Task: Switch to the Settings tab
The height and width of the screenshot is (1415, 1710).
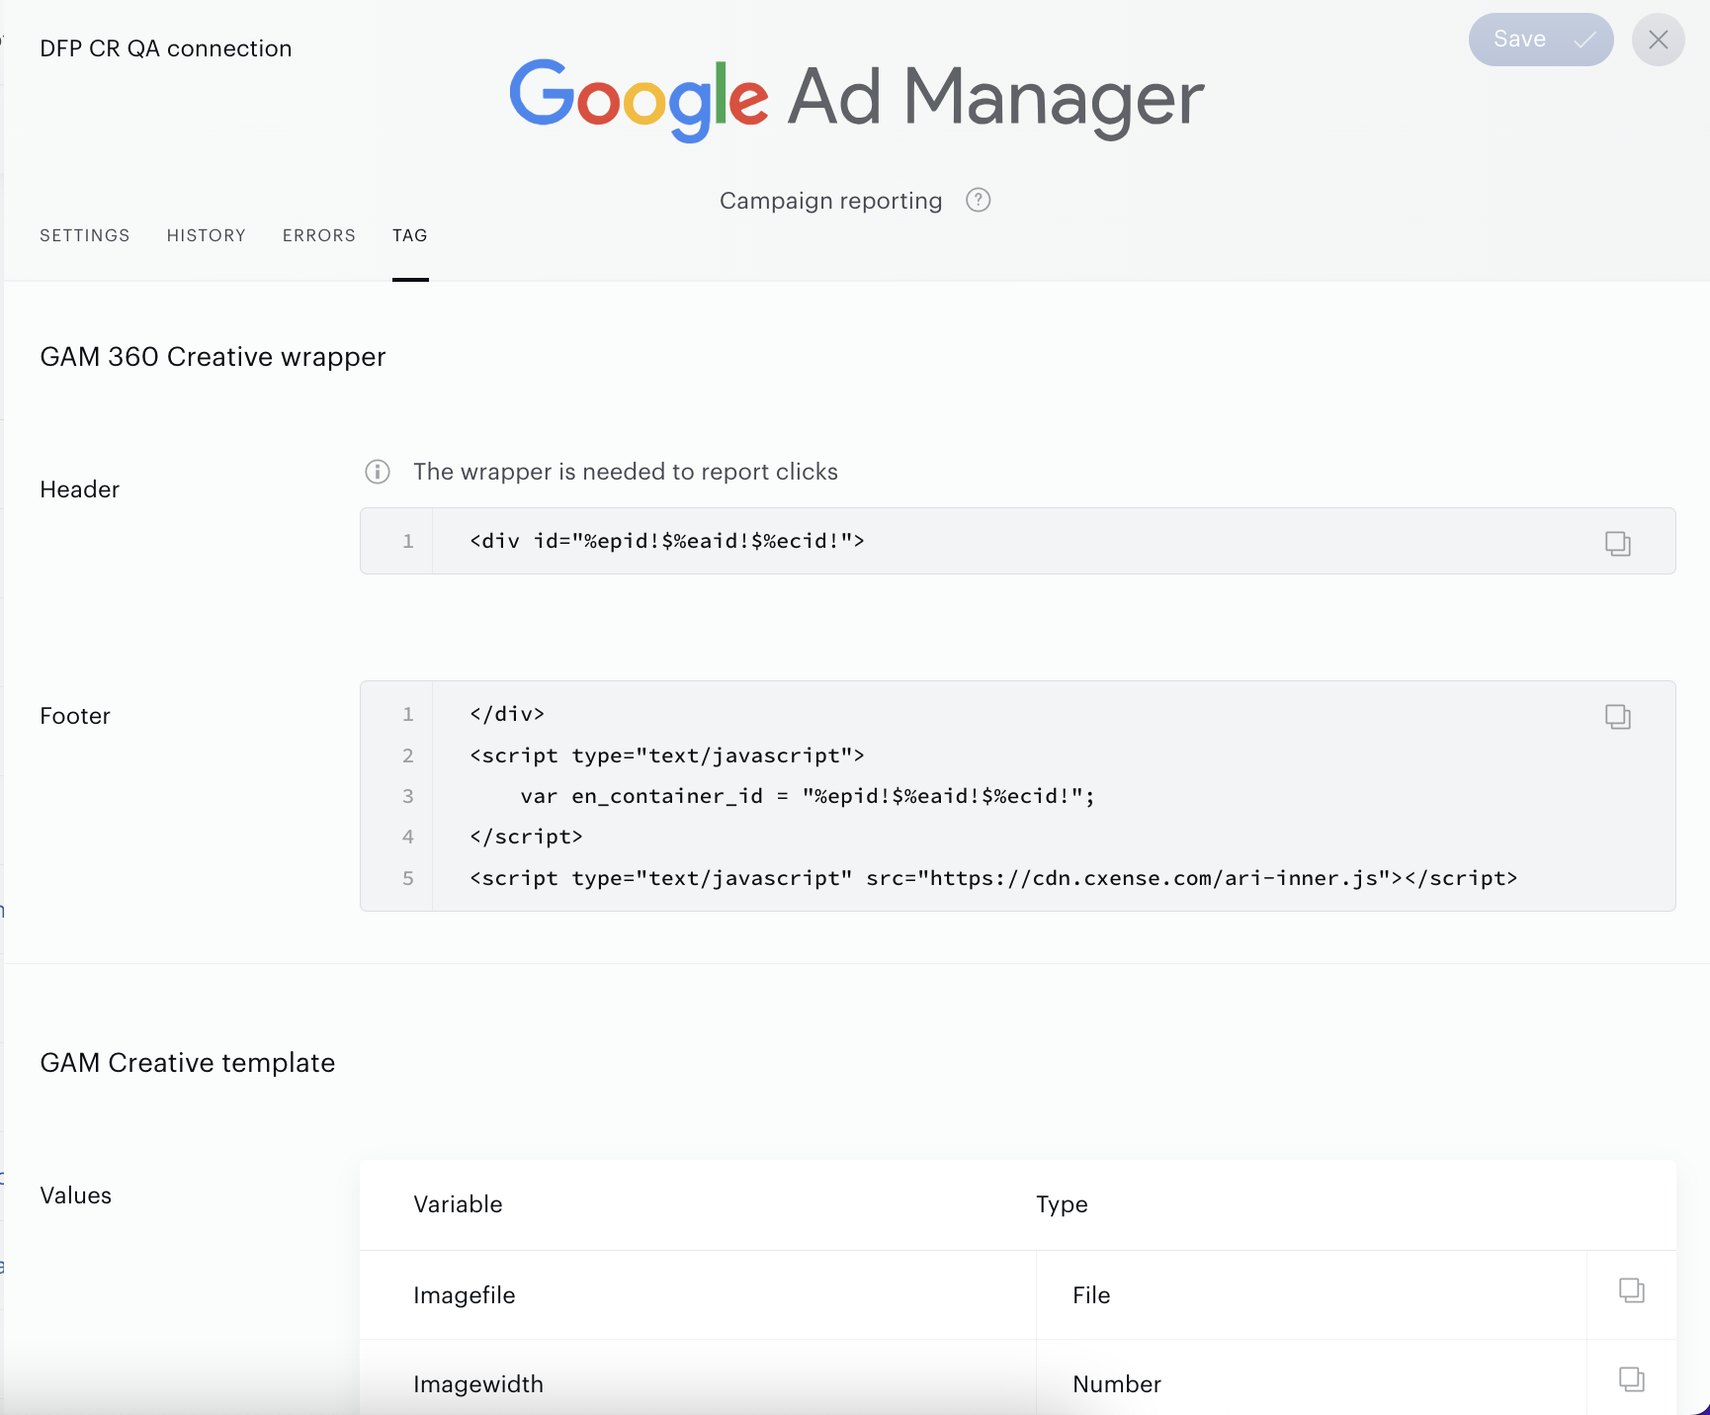Action: (x=85, y=235)
